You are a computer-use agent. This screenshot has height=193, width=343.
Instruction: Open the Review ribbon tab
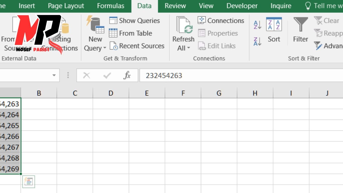[175, 6]
